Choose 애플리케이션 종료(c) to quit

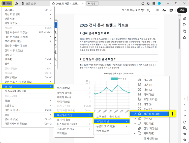28,124
